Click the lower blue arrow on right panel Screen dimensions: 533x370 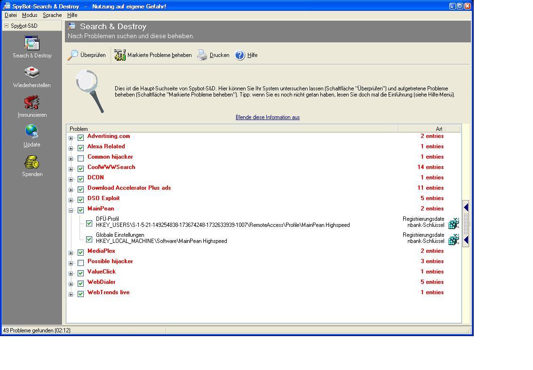[x=466, y=240]
